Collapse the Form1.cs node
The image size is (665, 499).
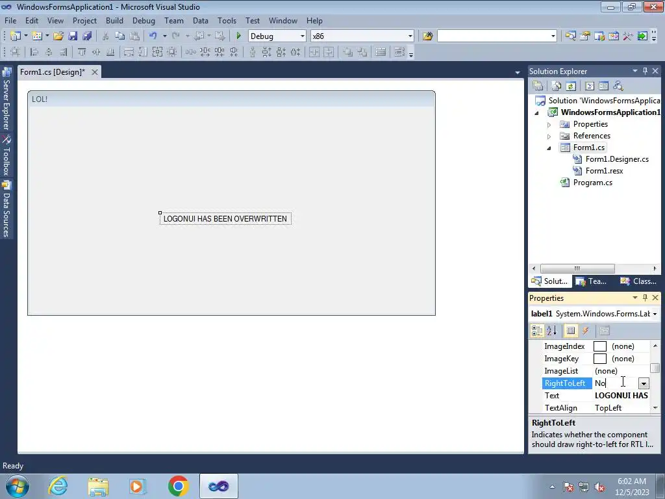[549, 148]
